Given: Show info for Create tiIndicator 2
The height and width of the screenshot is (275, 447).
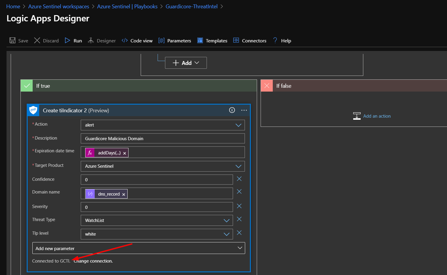Looking at the screenshot, I should 232,110.
